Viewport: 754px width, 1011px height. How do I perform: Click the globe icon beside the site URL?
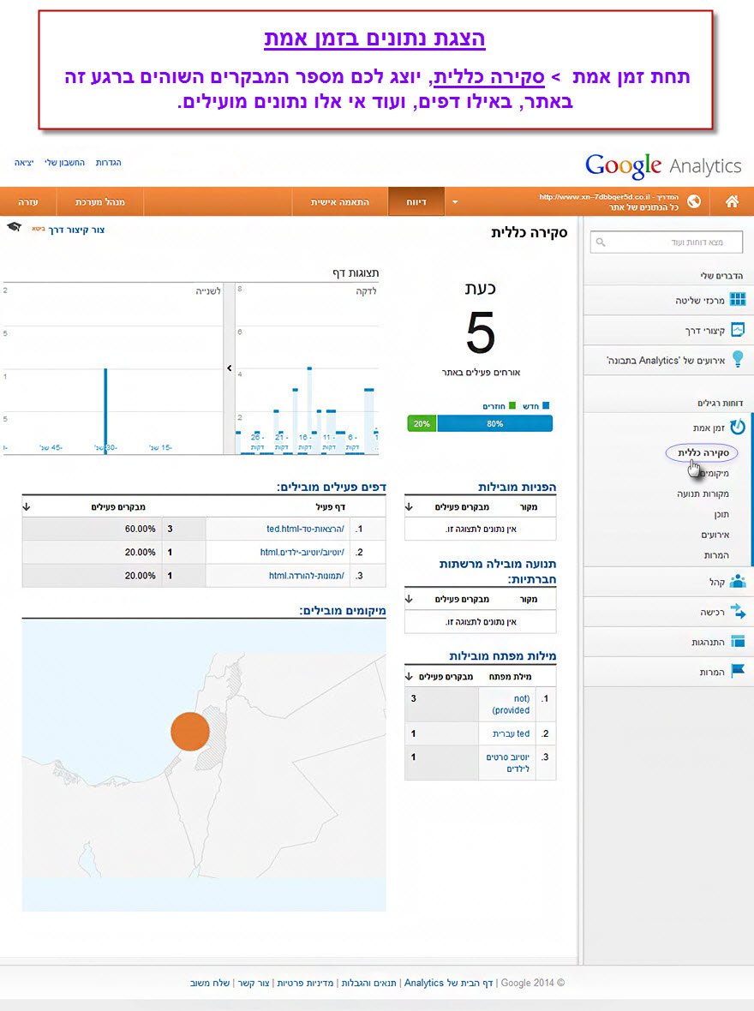click(694, 202)
